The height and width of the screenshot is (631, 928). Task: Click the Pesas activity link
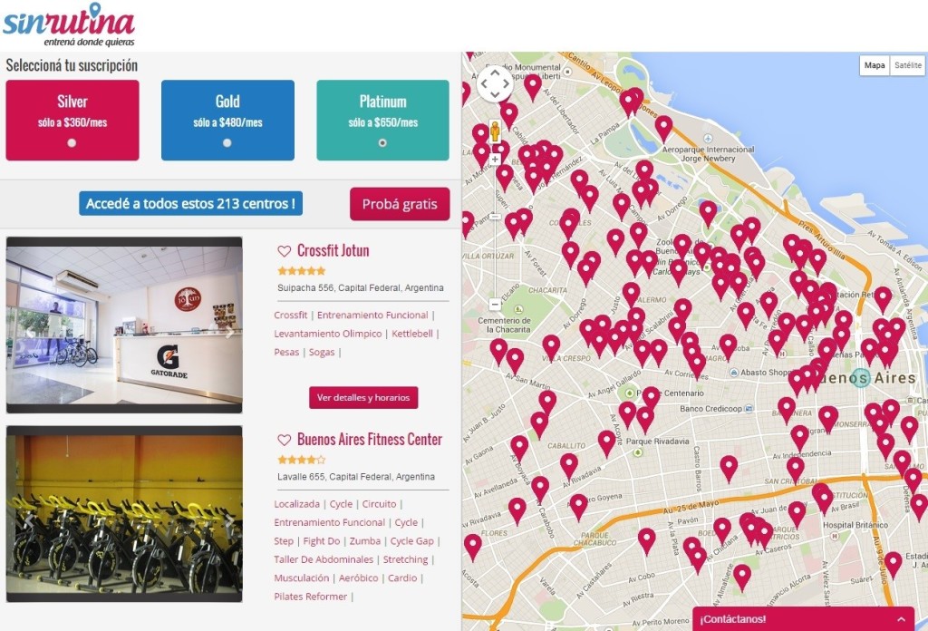click(286, 352)
